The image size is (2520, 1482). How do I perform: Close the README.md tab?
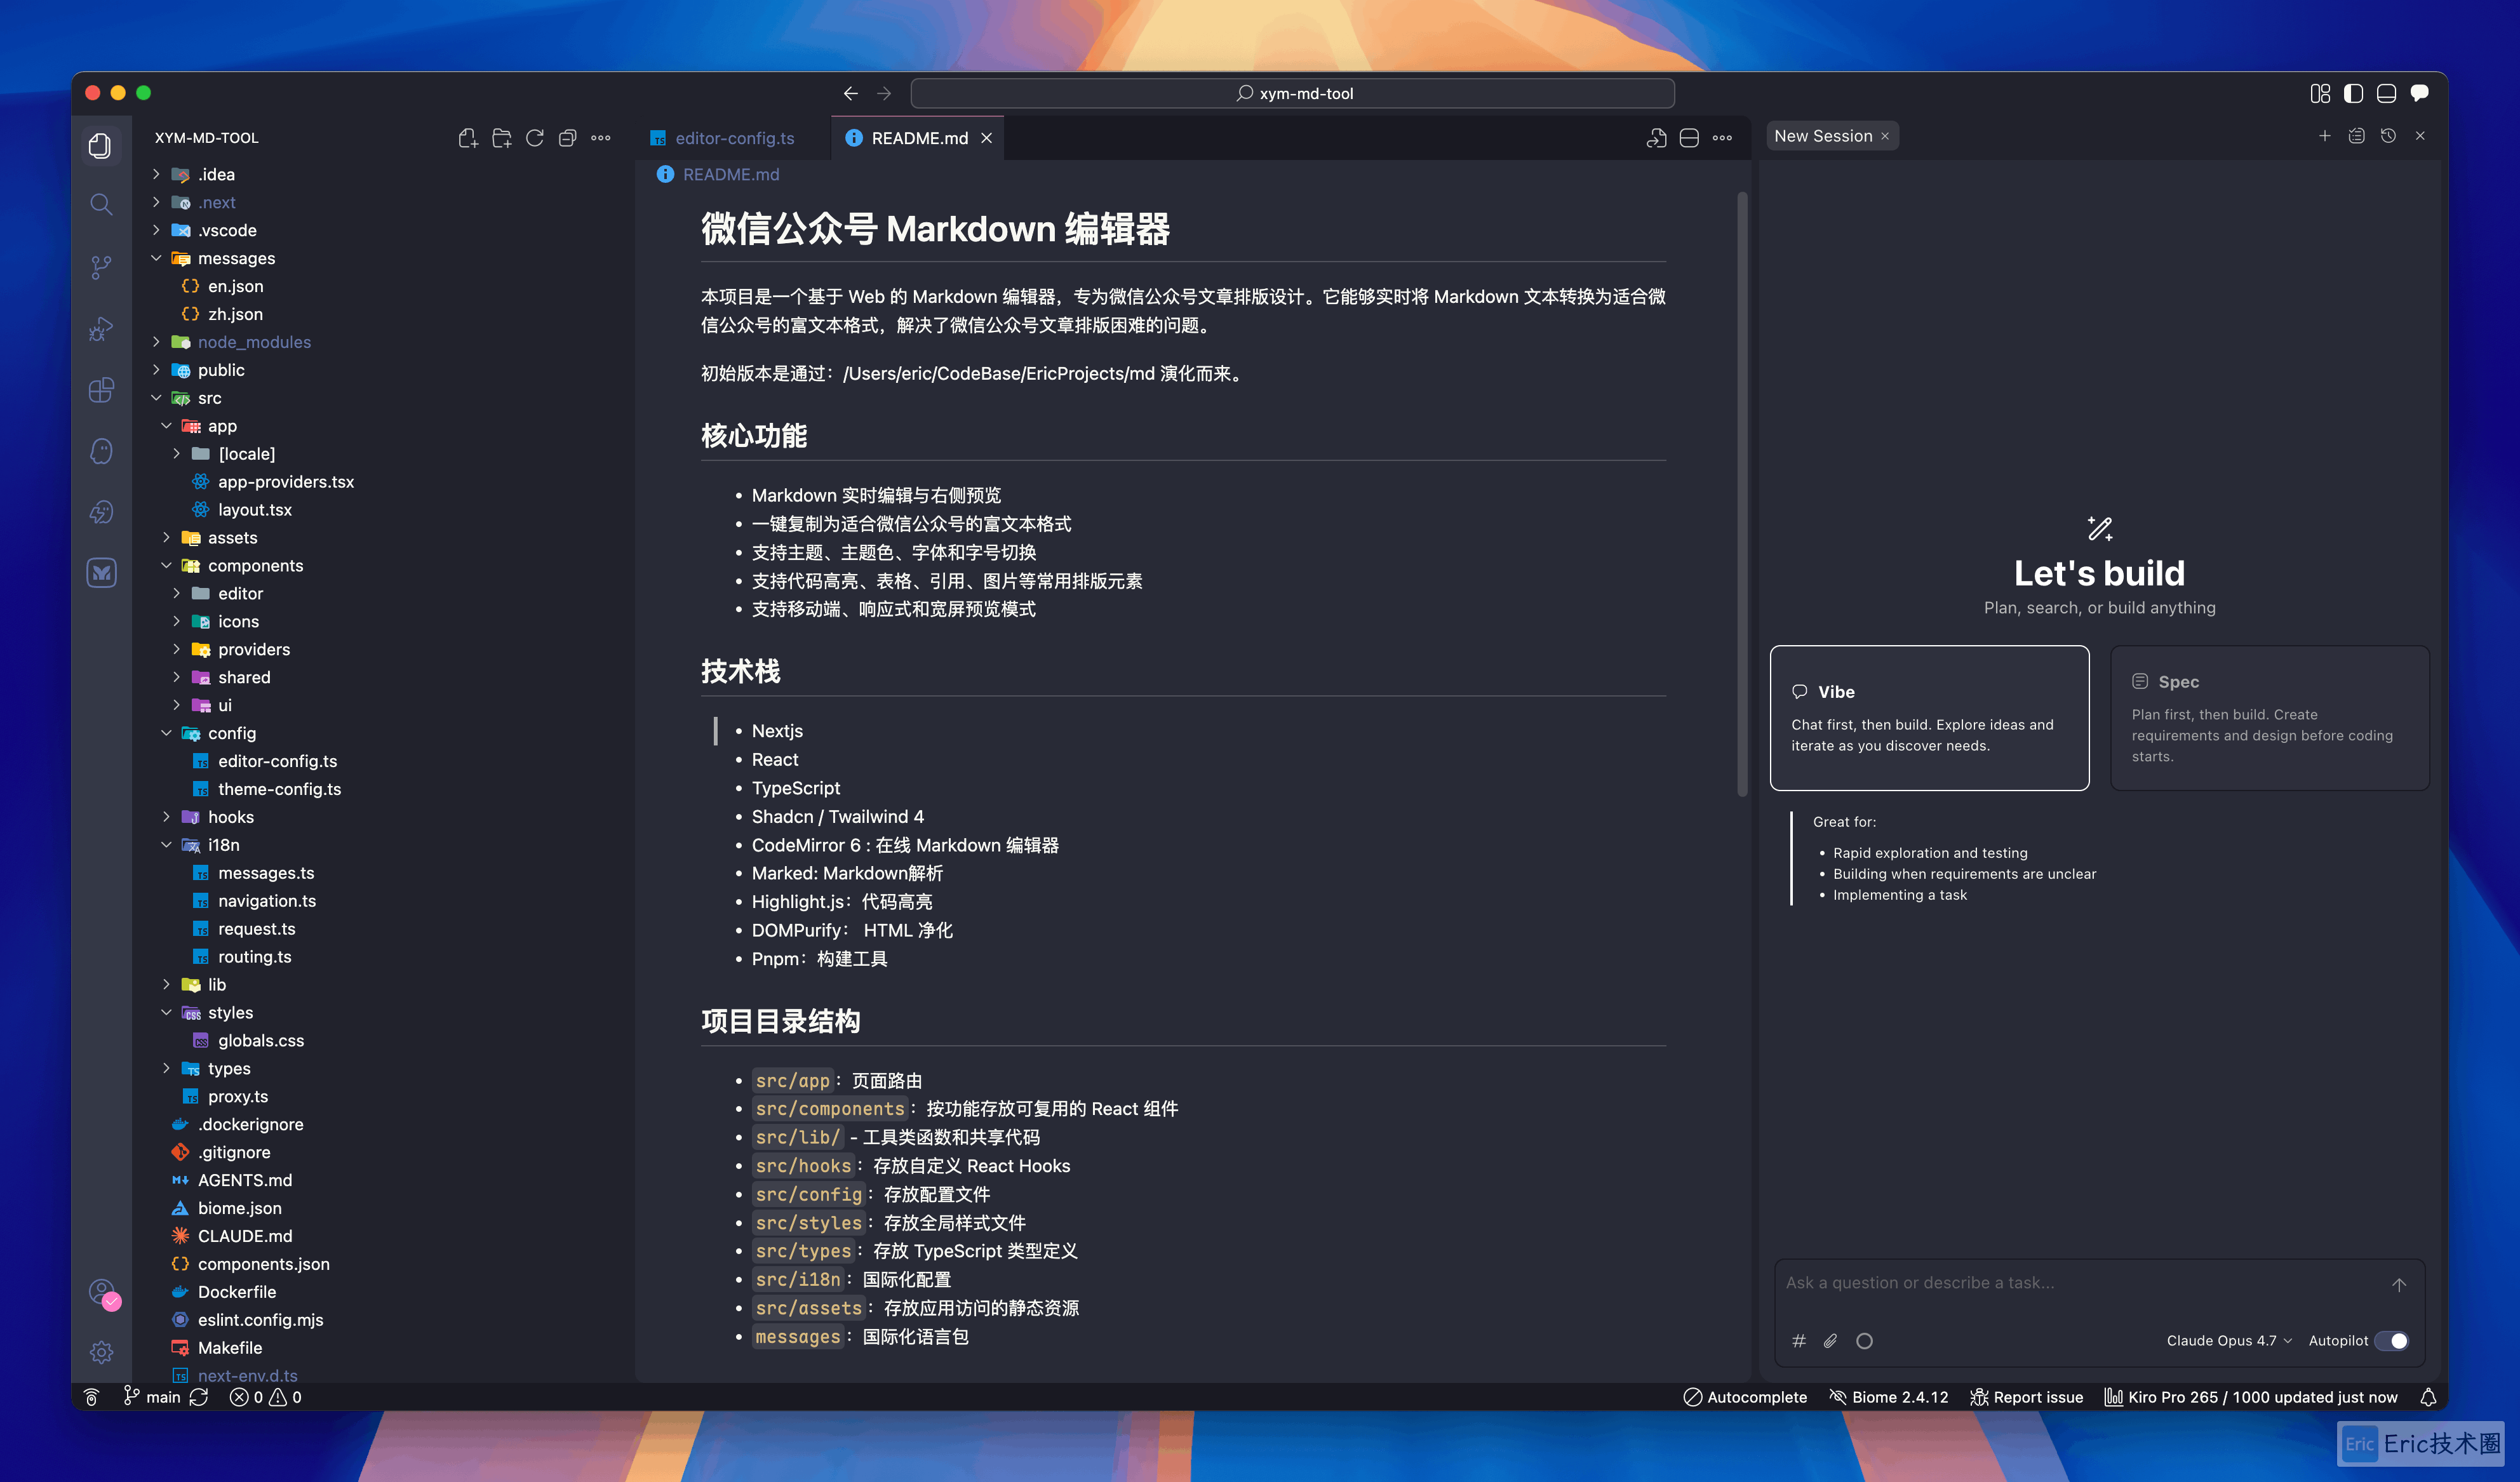point(987,138)
